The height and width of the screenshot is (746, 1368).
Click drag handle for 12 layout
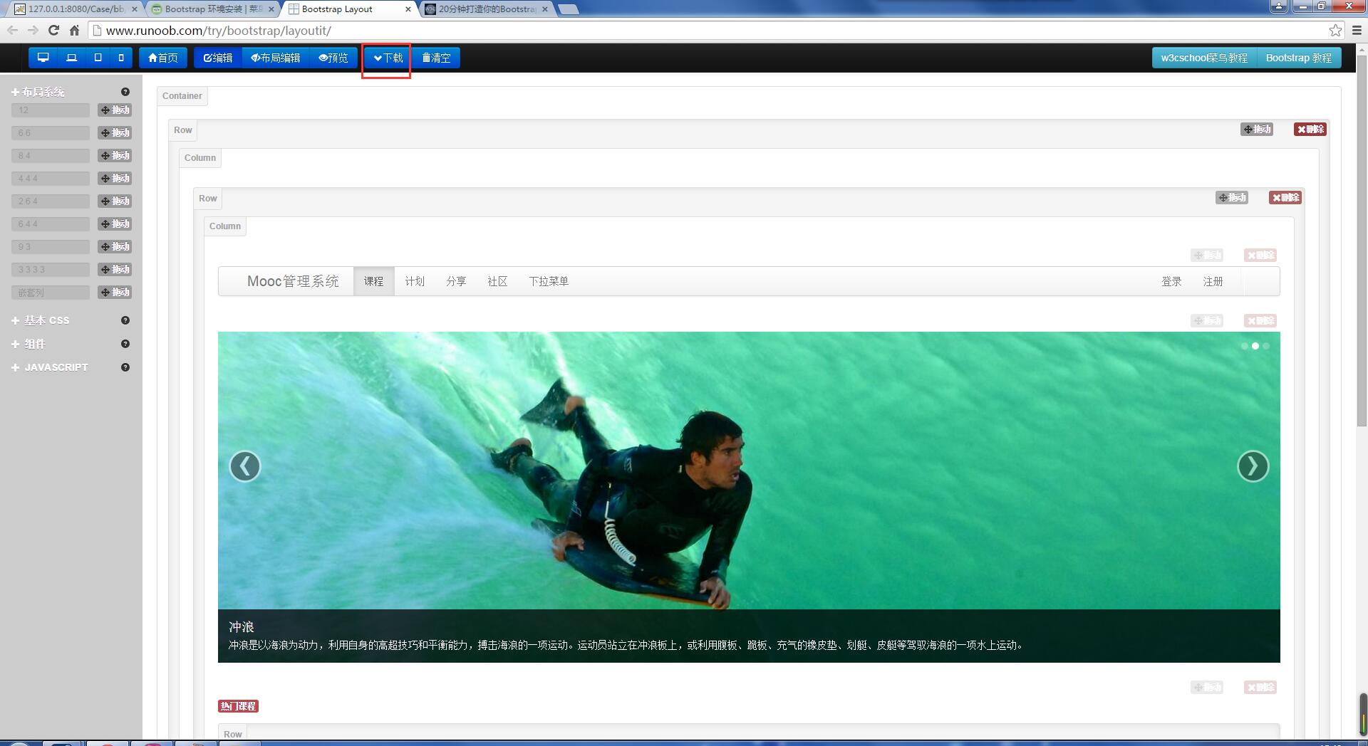tap(115, 110)
